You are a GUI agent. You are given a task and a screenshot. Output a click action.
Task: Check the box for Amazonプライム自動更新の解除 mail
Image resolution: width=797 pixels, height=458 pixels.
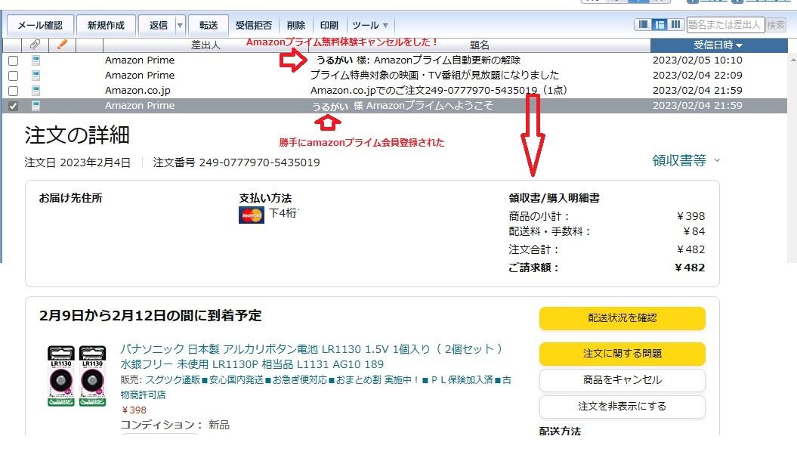tap(13, 60)
